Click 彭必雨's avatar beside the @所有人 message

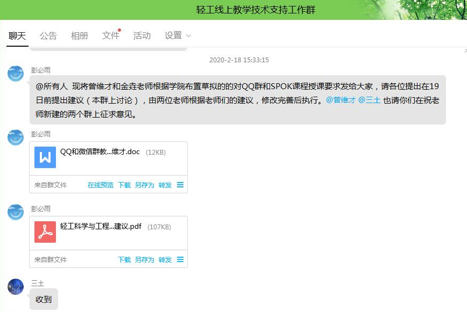(16, 74)
